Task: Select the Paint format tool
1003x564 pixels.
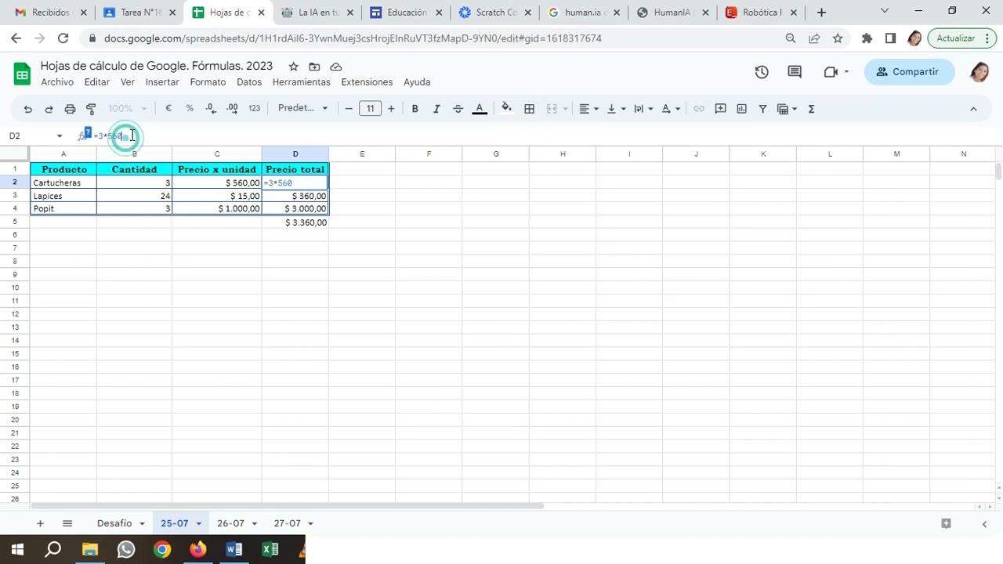Action: [x=91, y=109]
